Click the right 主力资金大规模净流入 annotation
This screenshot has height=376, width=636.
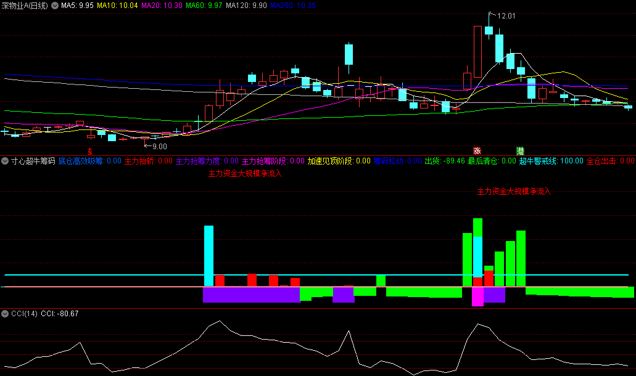[514, 191]
